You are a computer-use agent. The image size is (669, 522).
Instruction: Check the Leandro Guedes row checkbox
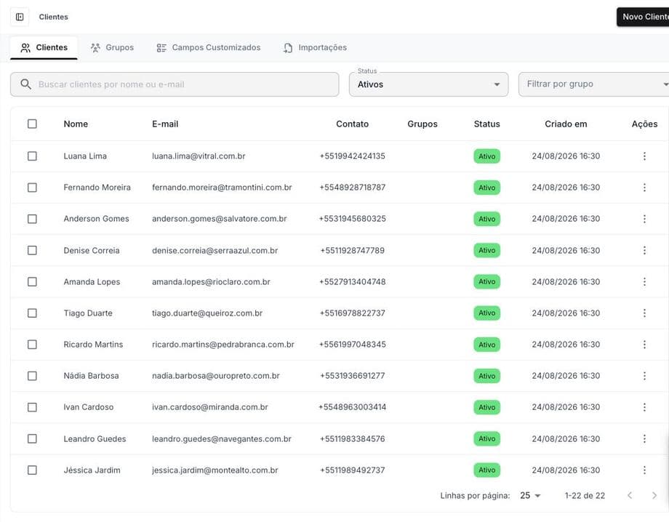point(32,439)
